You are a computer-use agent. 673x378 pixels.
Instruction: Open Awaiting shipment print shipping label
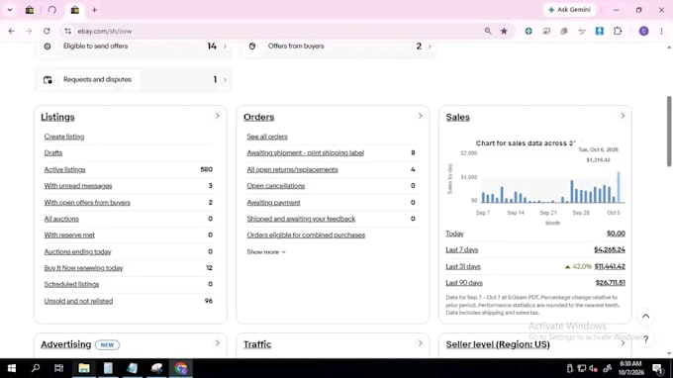pyautogui.click(x=305, y=153)
